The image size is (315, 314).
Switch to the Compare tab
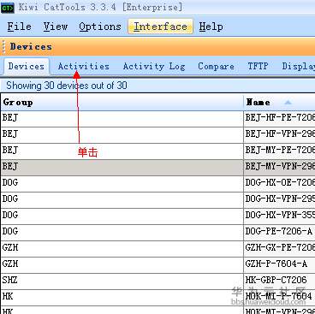pyautogui.click(x=216, y=66)
